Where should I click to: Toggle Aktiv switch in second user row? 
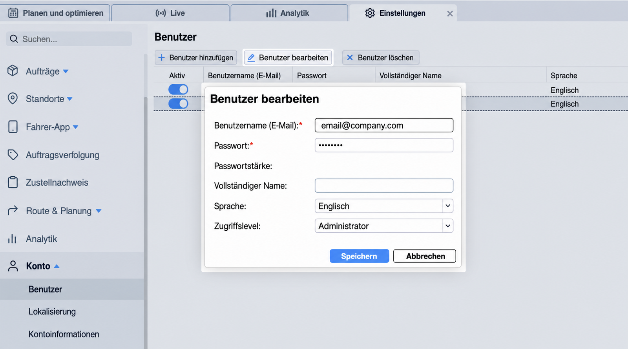click(x=178, y=103)
